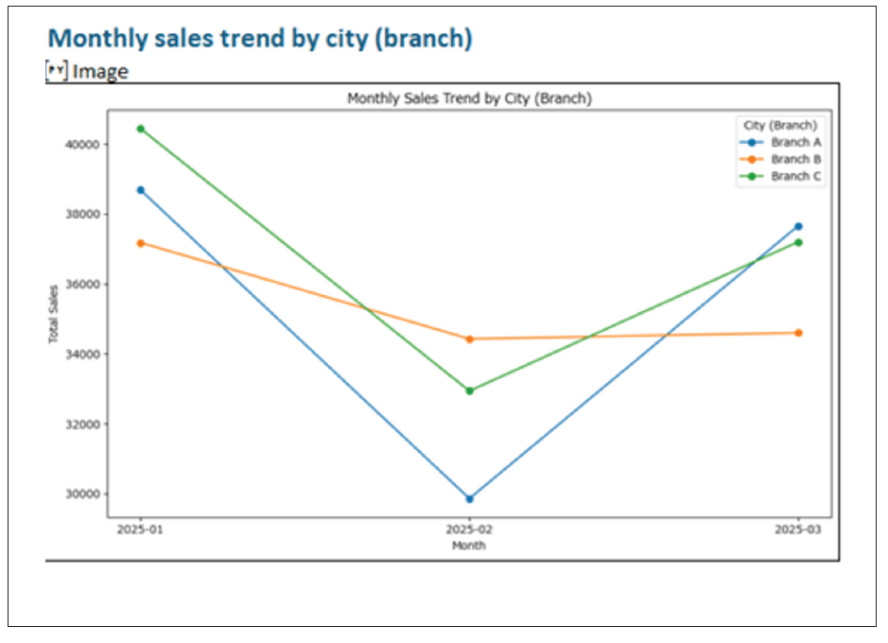
Task: Click Branch B's orange point at 2025-02
Action: (469, 339)
